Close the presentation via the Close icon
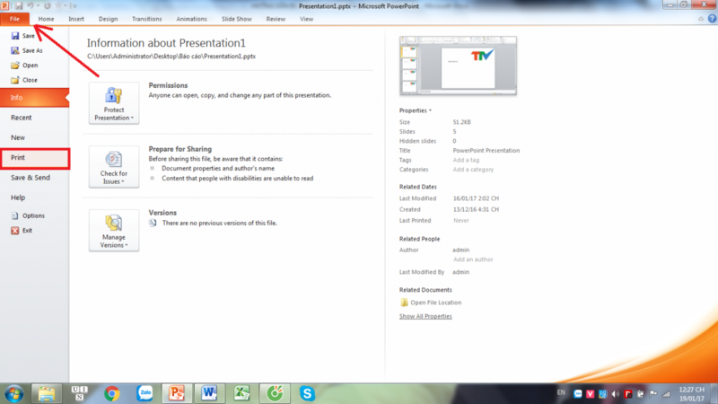 pyautogui.click(x=15, y=80)
